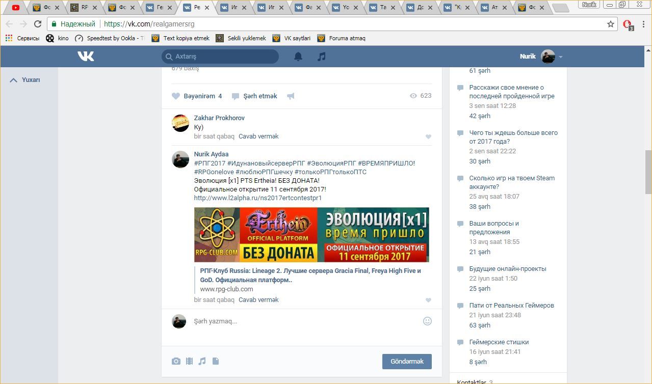Viewport: 652px width, 384px height.
Task: Open the VK music player icon
Action: pyautogui.click(x=321, y=57)
